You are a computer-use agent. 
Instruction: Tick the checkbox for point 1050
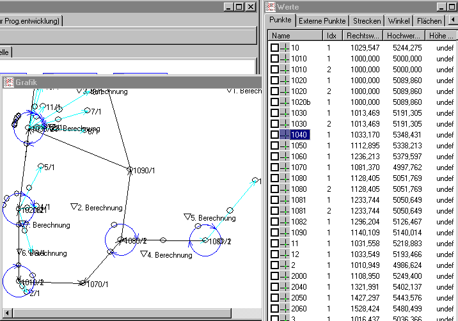pyautogui.click(x=274, y=145)
